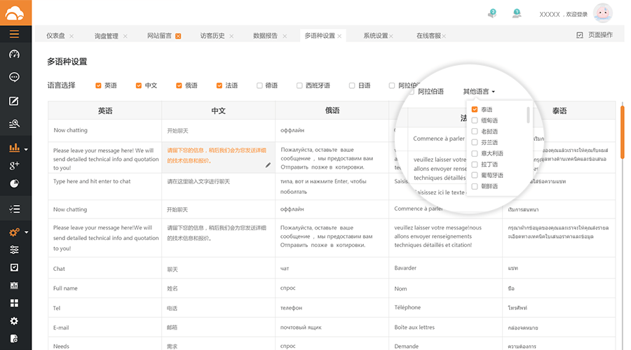
Task: Enable the 德语 language checkbox
Action: pos(259,85)
